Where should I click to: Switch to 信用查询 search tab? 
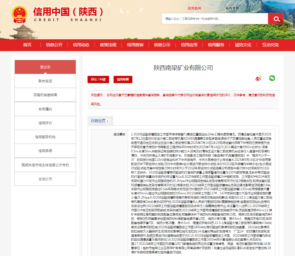[x=194, y=8]
